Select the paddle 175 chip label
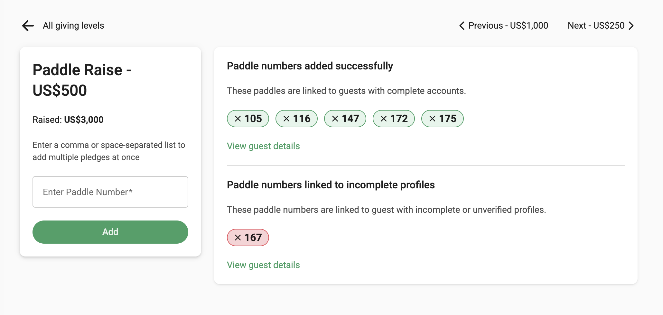Viewport: 663px width, 315px height. 448,119
